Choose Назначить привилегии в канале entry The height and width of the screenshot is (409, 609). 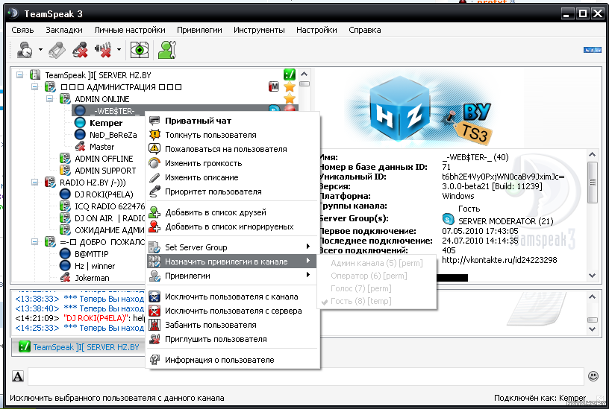(232, 261)
